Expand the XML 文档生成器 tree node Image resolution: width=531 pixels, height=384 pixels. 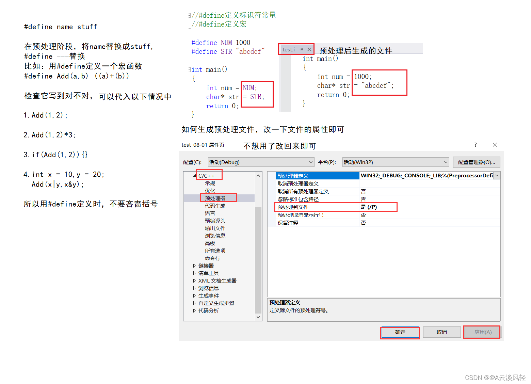coord(194,281)
